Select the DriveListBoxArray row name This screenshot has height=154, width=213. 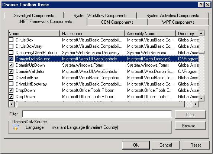[31, 84]
